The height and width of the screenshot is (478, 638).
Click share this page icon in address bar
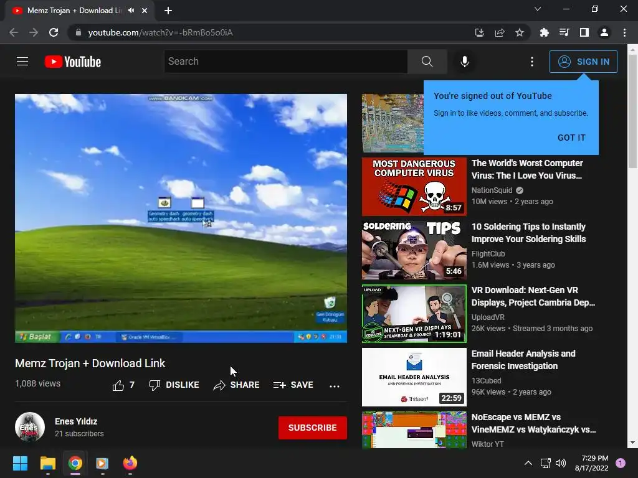click(500, 32)
